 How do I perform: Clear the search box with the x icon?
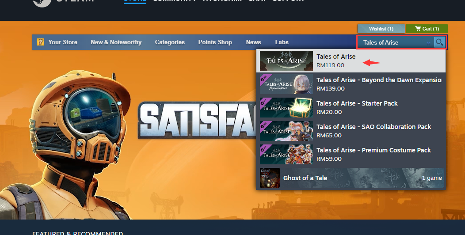[428, 43]
